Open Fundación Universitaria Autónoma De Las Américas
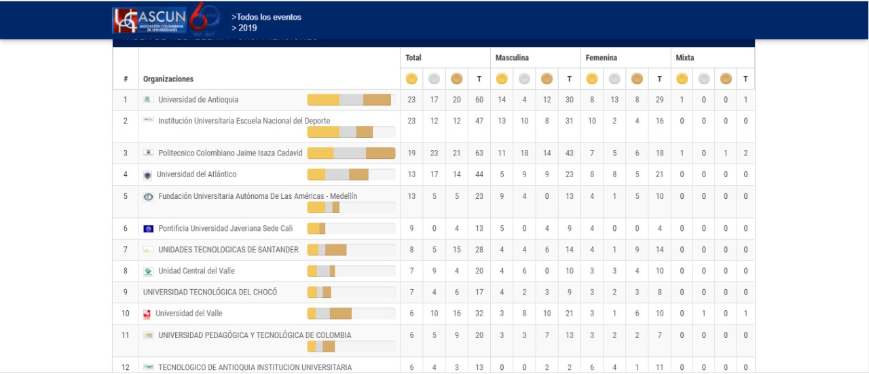The height and width of the screenshot is (374, 869). click(x=258, y=196)
